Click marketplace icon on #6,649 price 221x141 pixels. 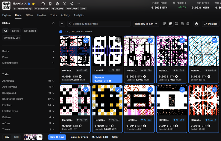pos(80,76)
